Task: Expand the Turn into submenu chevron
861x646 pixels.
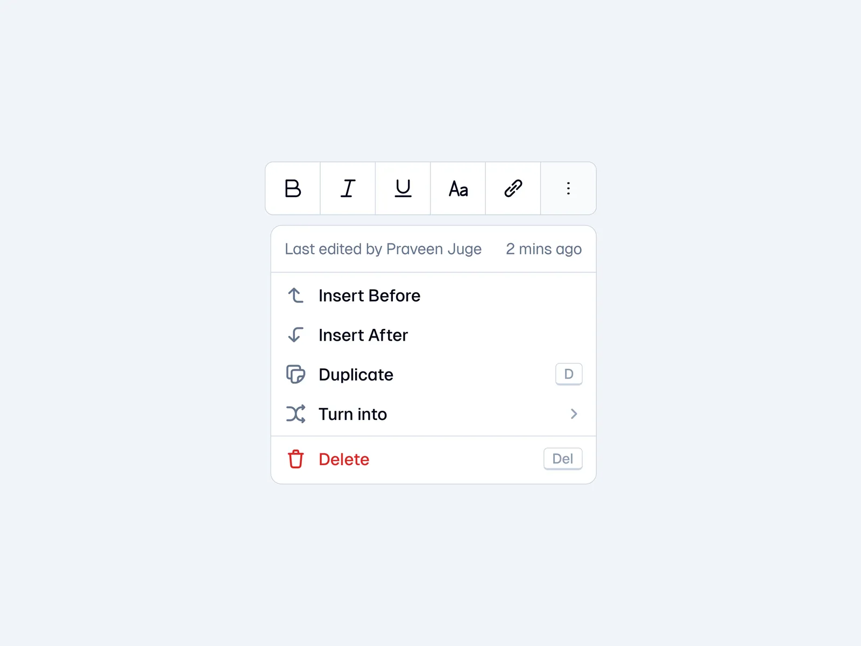Action: coord(574,414)
